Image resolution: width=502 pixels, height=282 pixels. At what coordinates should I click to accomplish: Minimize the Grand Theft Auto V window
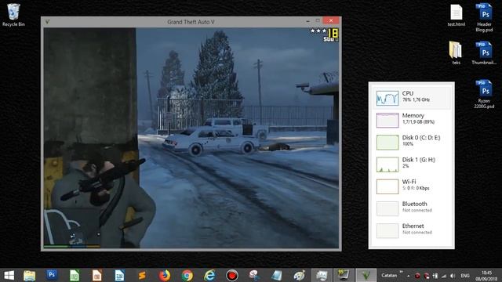point(307,21)
